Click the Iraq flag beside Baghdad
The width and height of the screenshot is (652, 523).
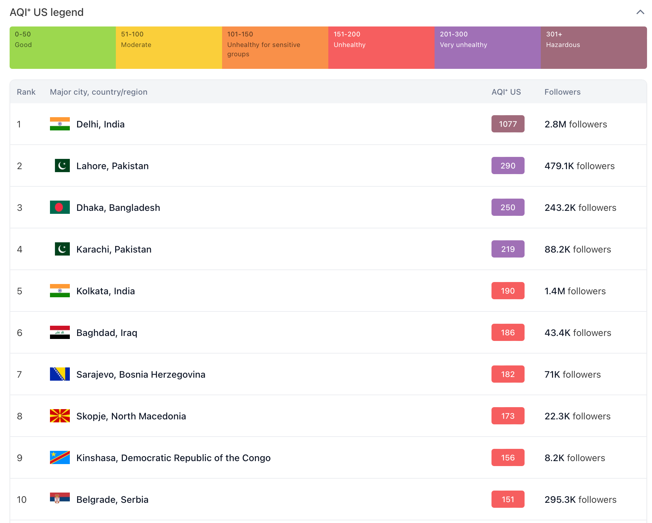(60, 332)
